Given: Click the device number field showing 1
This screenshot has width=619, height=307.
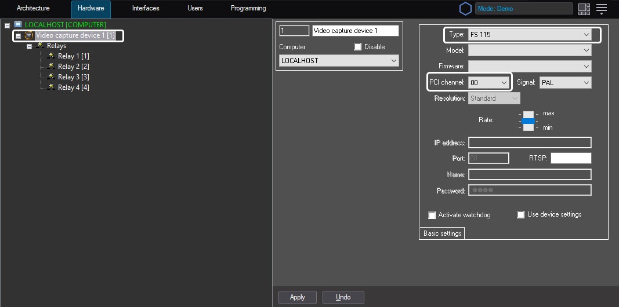Looking at the screenshot, I should tap(294, 31).
